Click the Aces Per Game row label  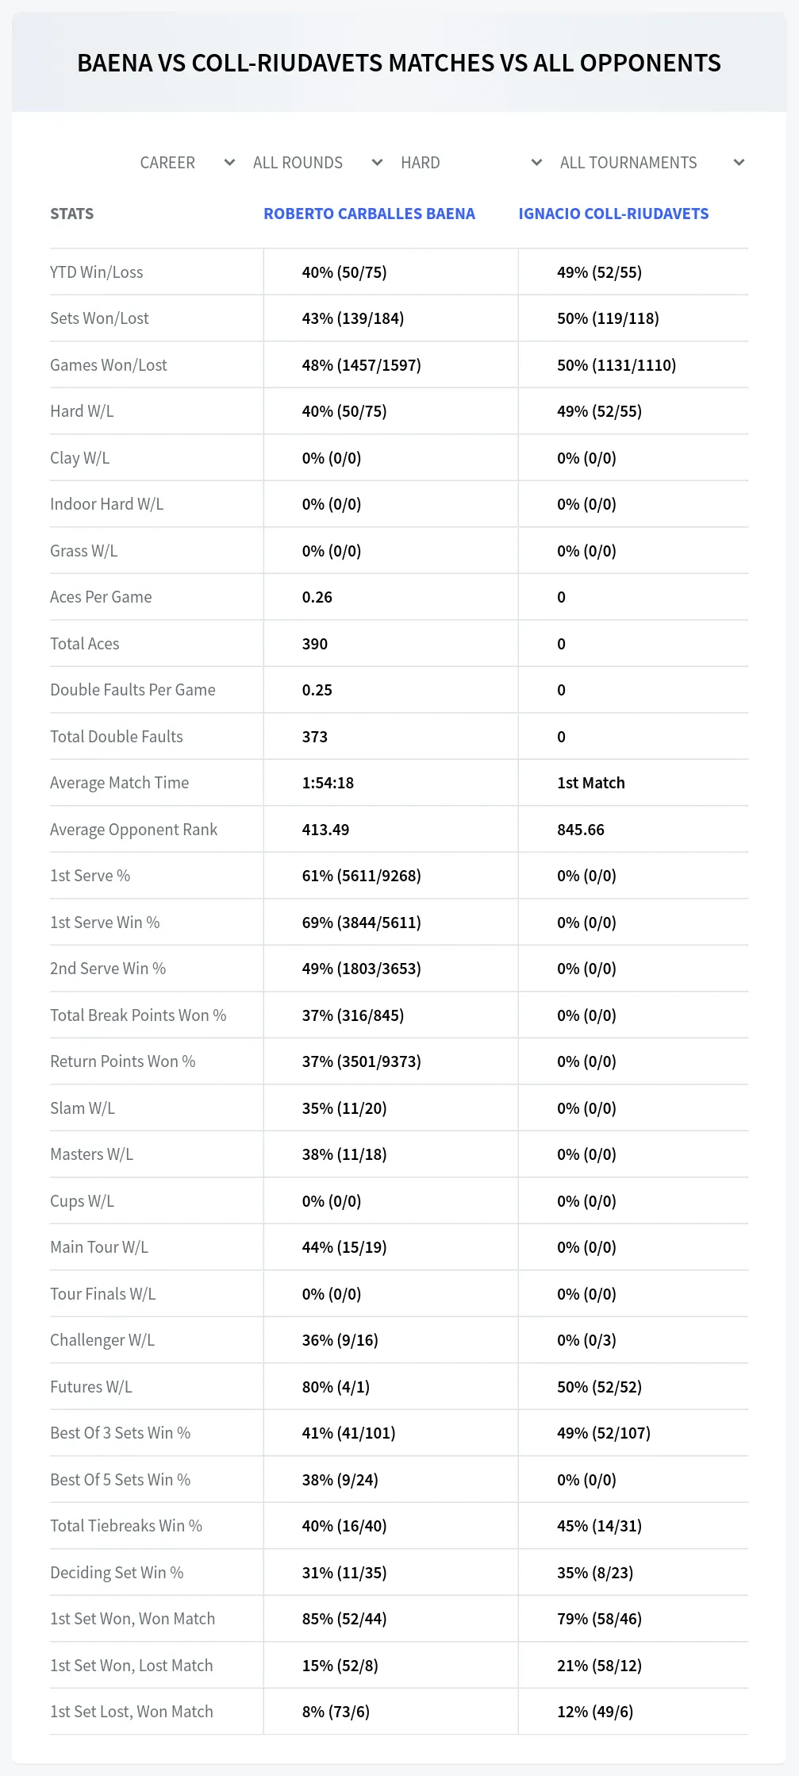click(101, 597)
